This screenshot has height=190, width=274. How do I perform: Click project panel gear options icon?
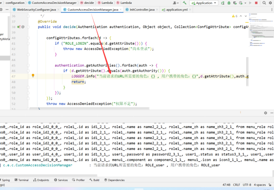[x=1, y=10]
